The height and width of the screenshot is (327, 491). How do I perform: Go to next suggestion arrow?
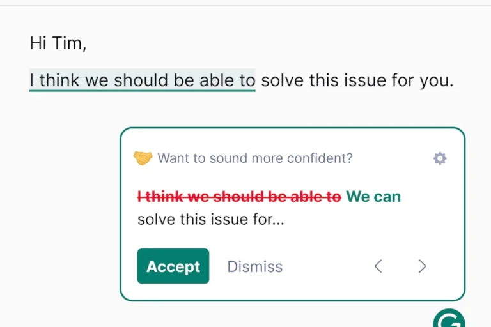(423, 266)
